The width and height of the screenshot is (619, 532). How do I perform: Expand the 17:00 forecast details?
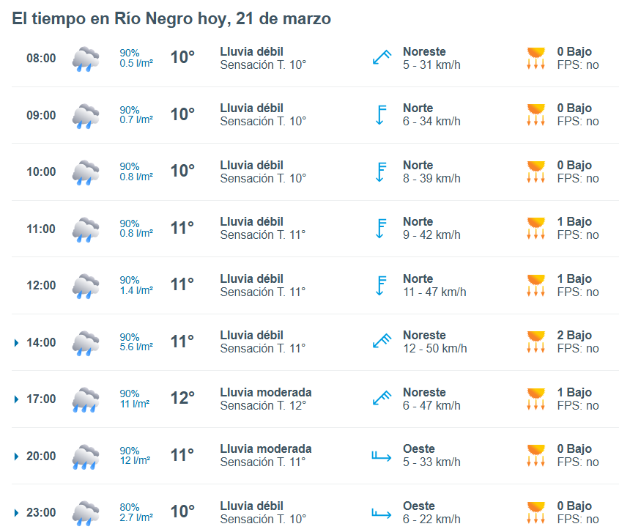17,399
